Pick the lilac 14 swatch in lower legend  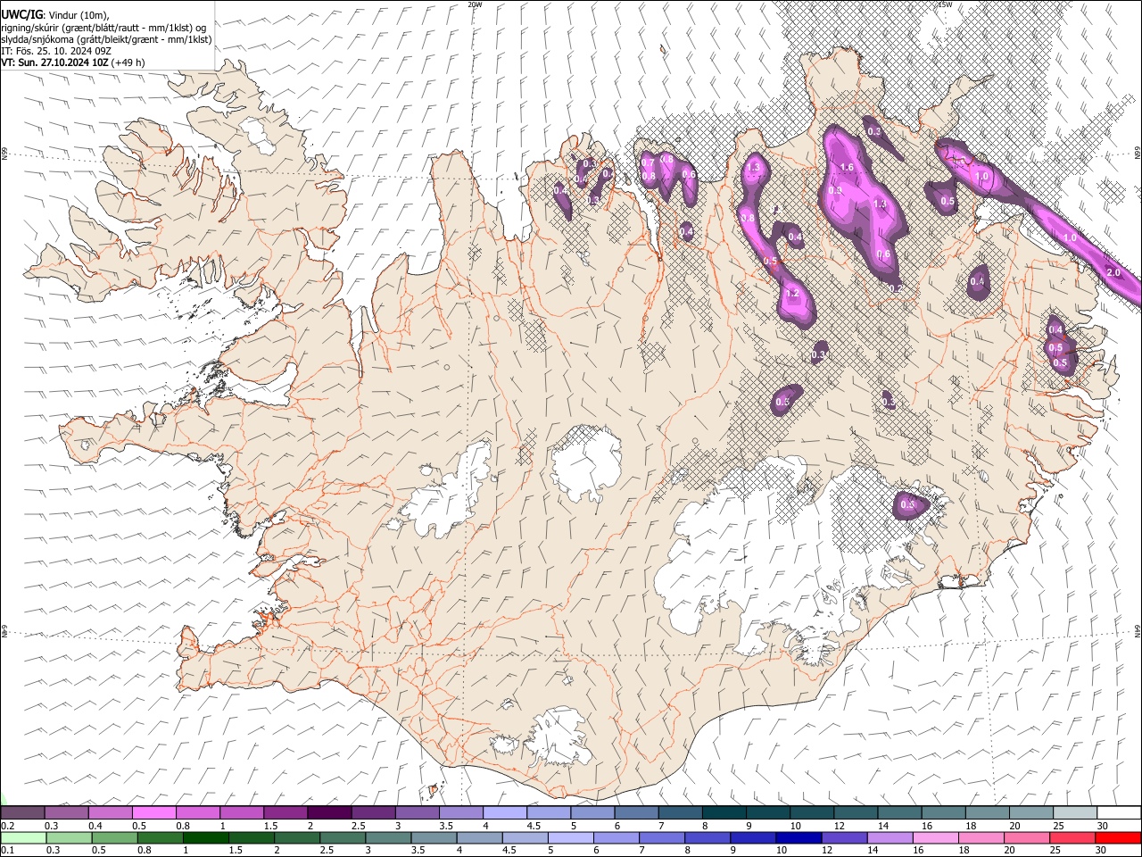tap(889, 837)
